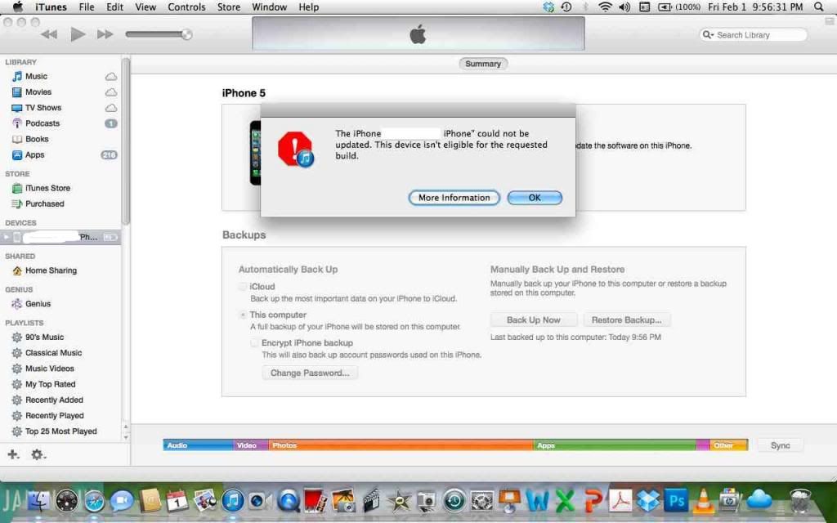Click Change Password button
This screenshot has height=523, width=837.
[310, 373]
